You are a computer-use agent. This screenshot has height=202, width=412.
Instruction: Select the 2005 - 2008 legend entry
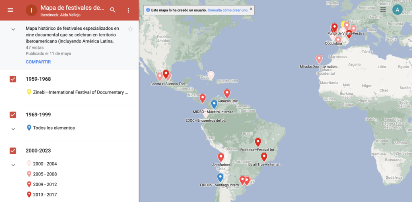45,174
